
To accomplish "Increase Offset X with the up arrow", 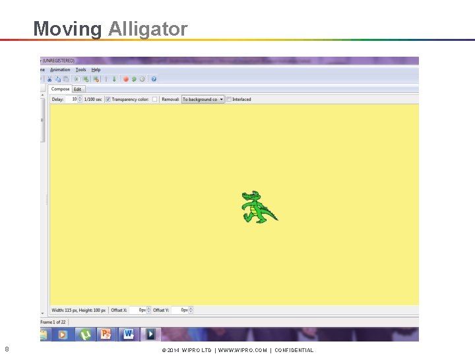I will point(148,308).
